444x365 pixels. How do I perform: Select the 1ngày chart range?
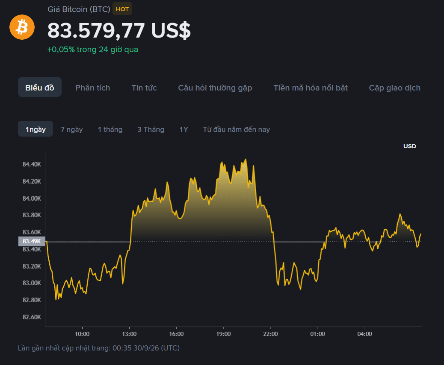point(36,129)
